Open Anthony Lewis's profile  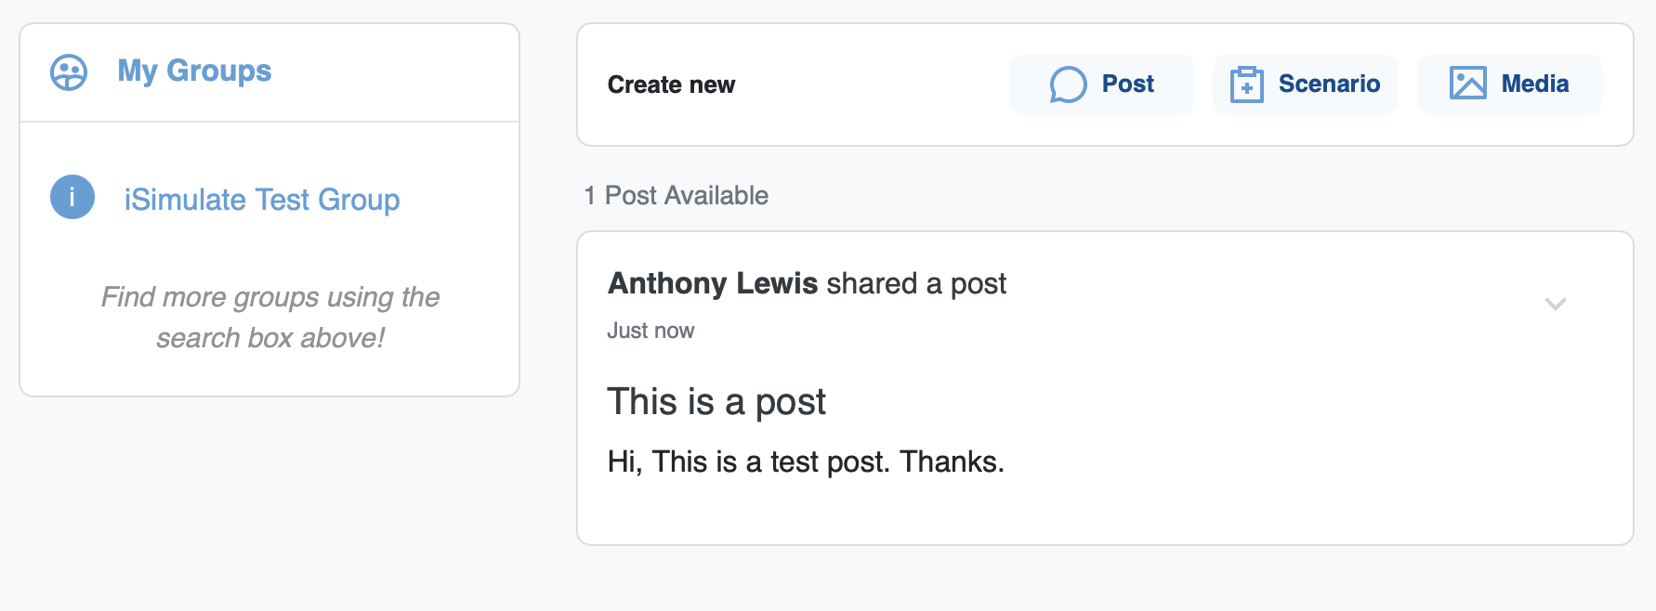click(x=713, y=284)
